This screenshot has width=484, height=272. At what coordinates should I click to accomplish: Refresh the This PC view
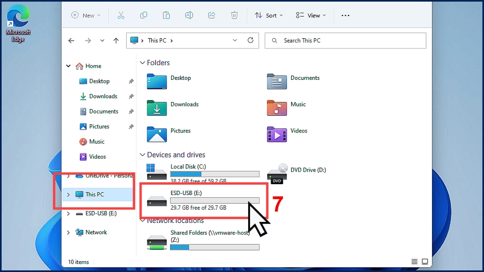250,40
